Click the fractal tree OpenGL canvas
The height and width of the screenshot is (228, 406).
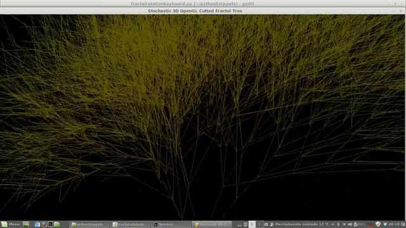click(x=202, y=117)
